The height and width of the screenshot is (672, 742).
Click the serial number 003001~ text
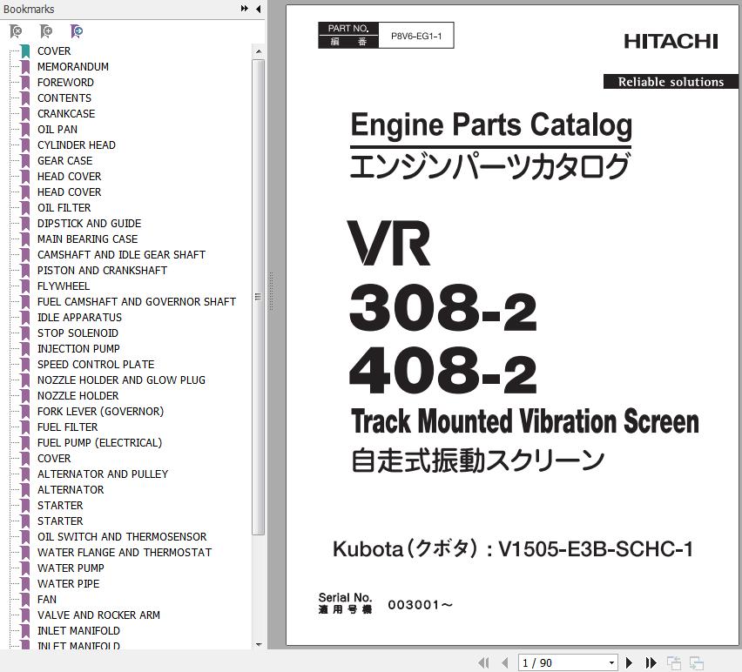point(421,605)
